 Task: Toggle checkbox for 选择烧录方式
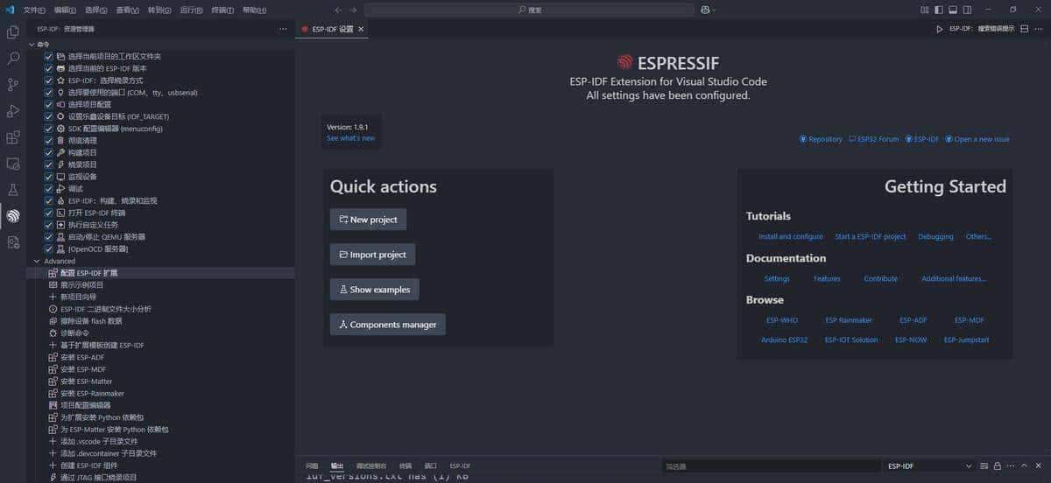49,80
